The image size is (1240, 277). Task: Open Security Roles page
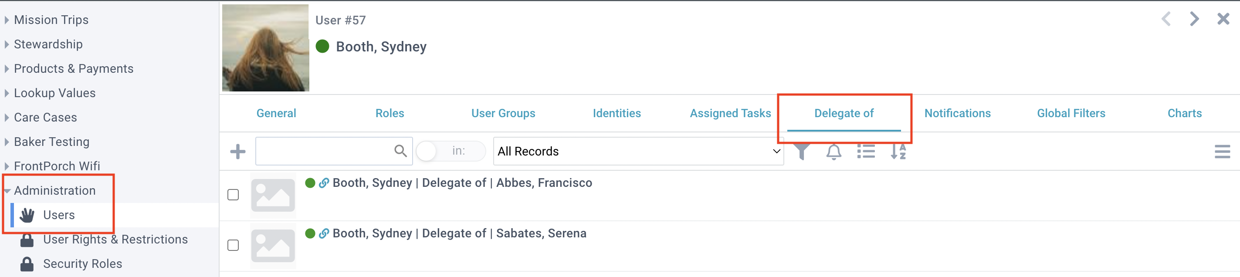coord(82,264)
